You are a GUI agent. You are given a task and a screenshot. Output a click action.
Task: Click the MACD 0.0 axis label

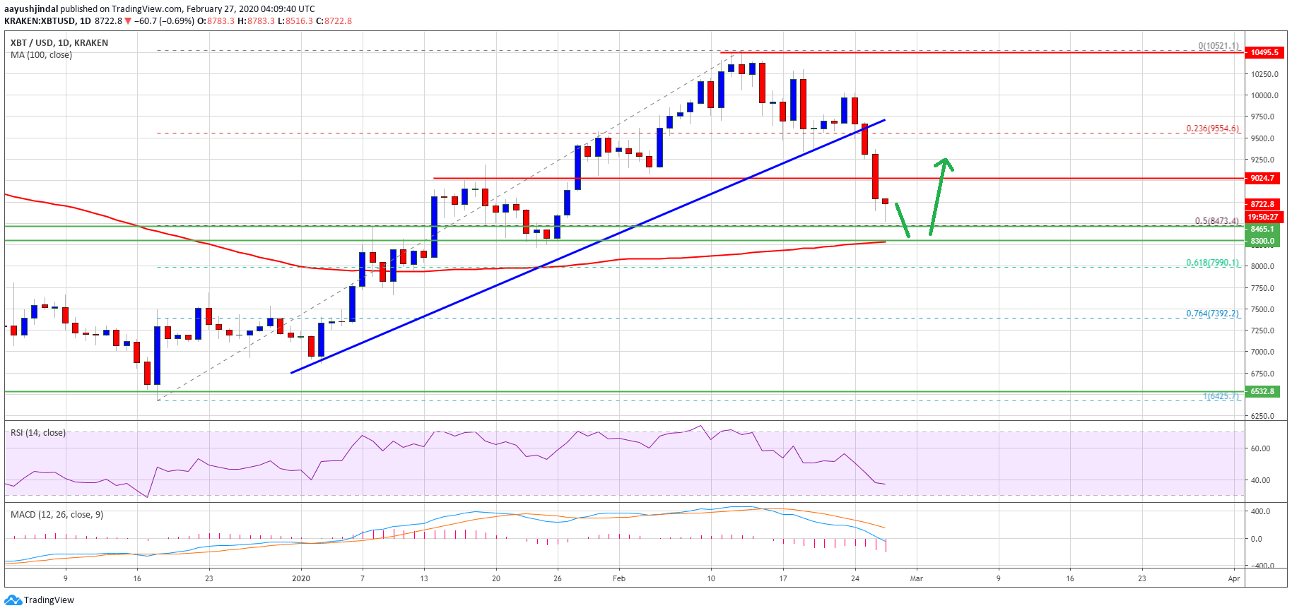(x=1257, y=539)
